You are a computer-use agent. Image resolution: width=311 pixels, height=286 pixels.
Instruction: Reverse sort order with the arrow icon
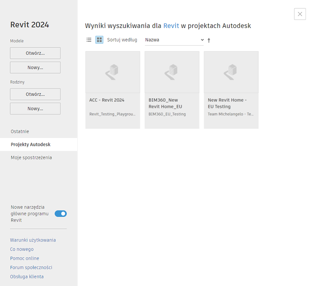coord(209,40)
